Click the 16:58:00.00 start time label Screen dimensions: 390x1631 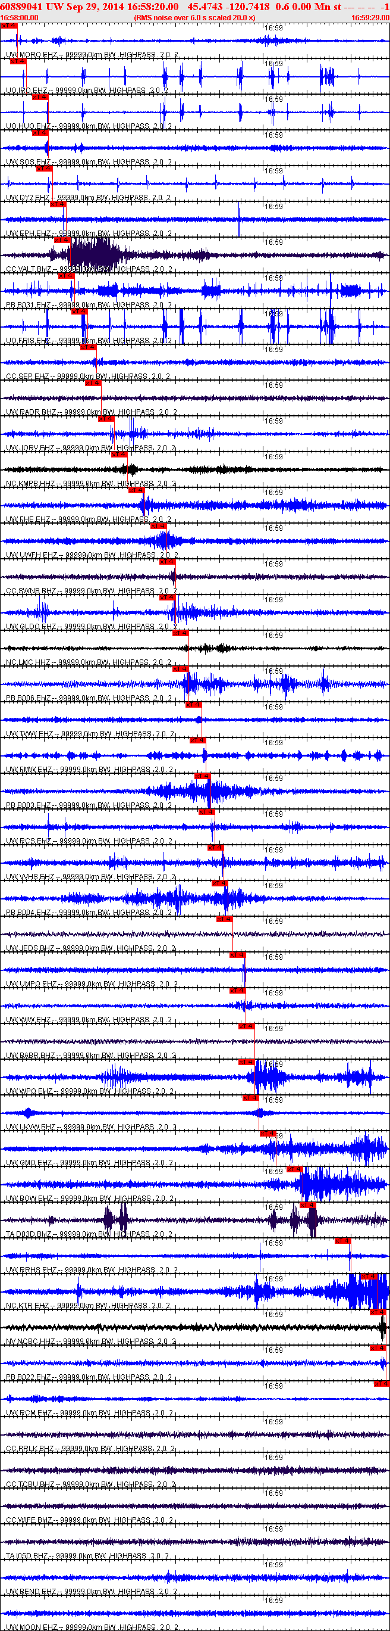click(x=19, y=18)
